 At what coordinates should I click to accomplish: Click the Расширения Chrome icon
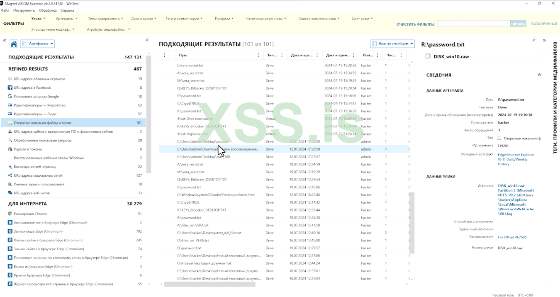pyautogui.click(x=10, y=214)
